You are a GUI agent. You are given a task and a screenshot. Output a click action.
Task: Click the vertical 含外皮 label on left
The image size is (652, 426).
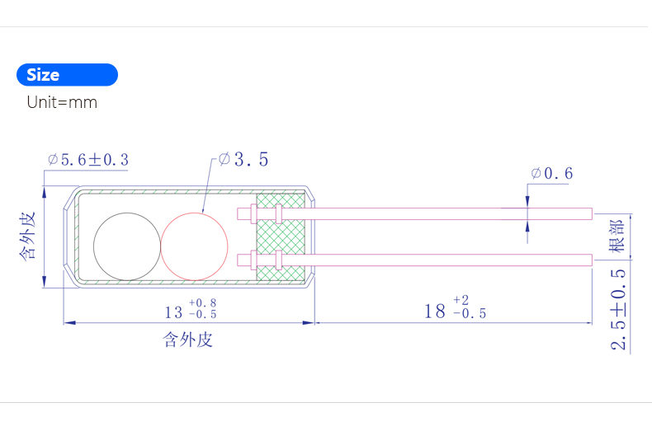coord(27,236)
